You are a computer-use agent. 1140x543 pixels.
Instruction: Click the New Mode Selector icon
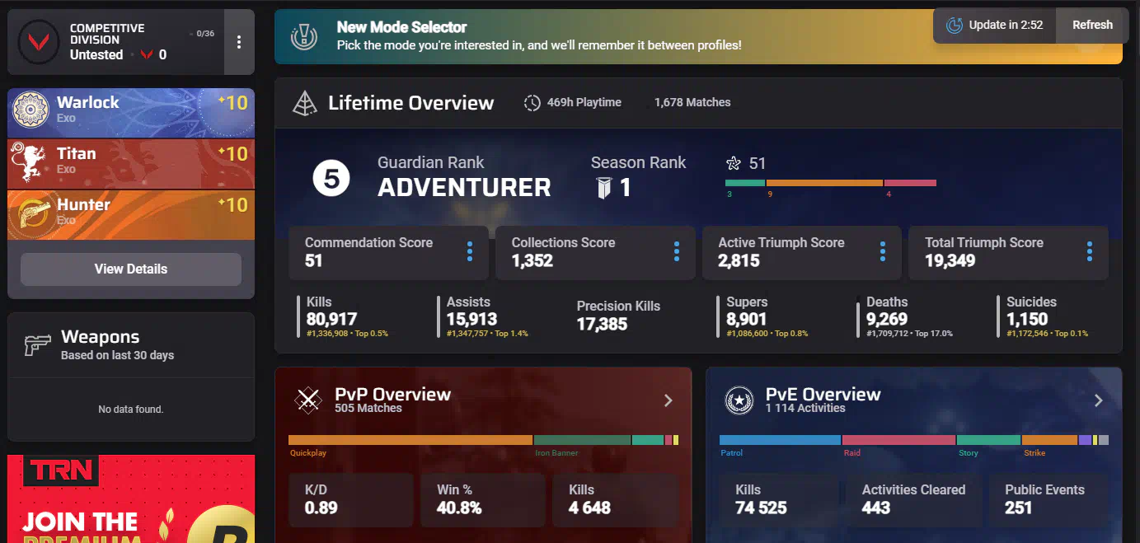pos(305,36)
